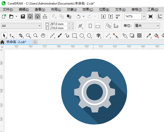Toggle apply layout to all pages

click(x=109, y=26)
